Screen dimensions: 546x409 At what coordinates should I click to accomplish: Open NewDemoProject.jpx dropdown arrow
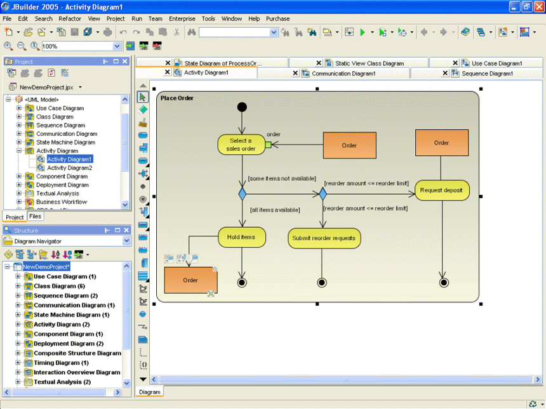click(x=80, y=88)
